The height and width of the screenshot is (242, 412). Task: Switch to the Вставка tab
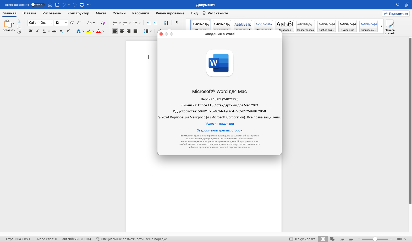[29, 13]
